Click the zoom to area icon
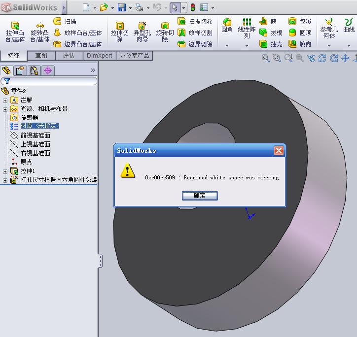The width and height of the screenshot is (357, 337). point(277,58)
